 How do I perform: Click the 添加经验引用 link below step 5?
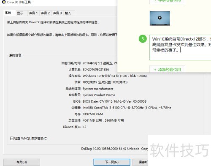168,69
